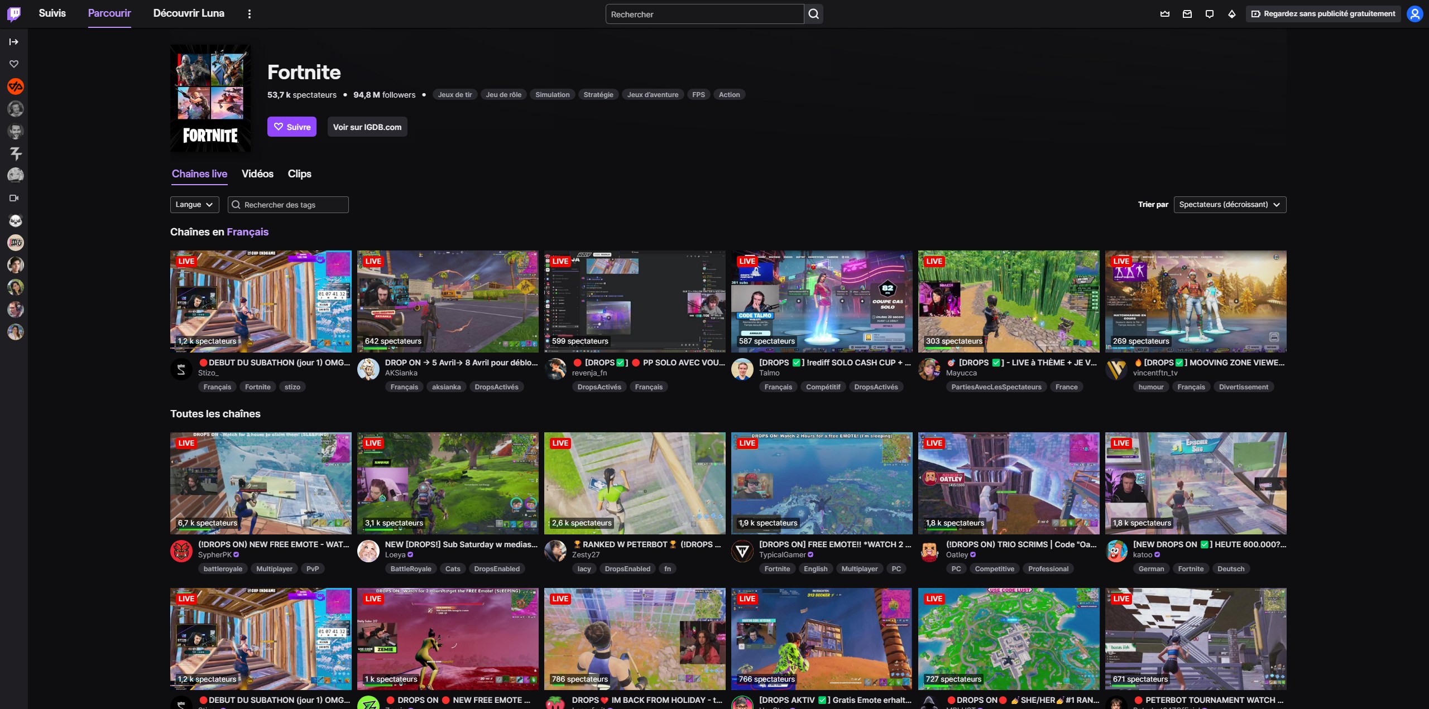This screenshot has width=1429, height=709.
Task: Open SypherPK's live stream thumbnail
Action: pos(260,483)
